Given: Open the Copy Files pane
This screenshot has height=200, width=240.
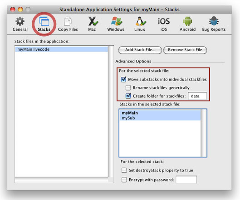Looking at the screenshot, I should coord(68,24).
